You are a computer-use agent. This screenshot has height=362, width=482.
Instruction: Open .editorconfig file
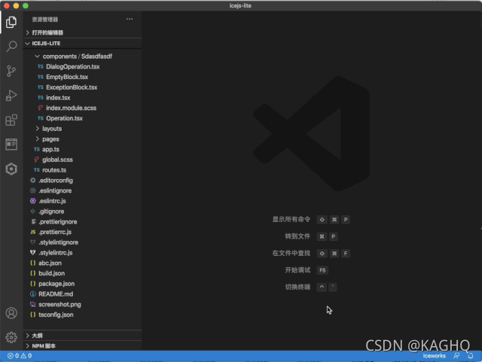point(82,181)
